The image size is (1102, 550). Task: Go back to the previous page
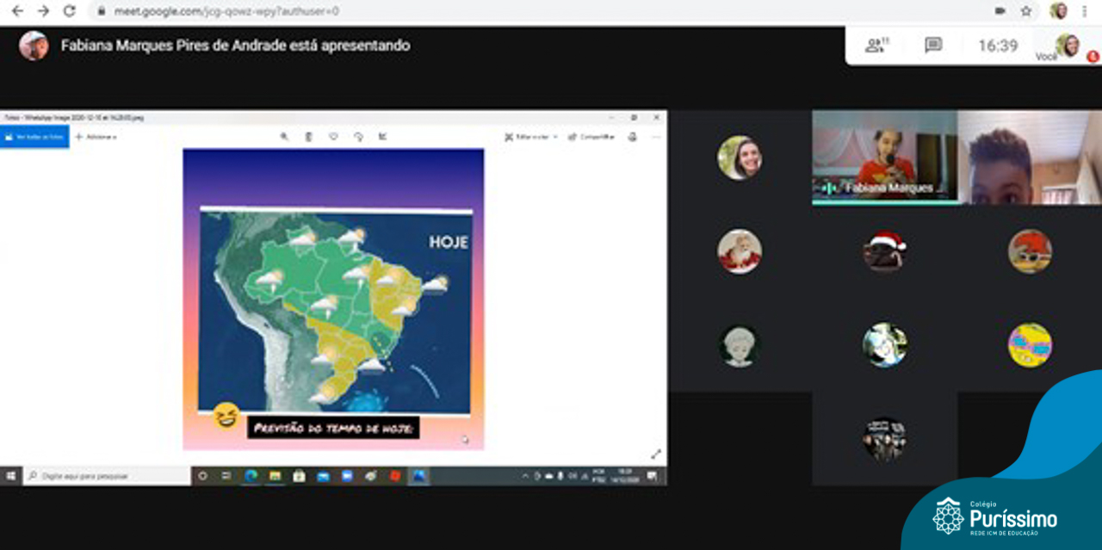17,11
